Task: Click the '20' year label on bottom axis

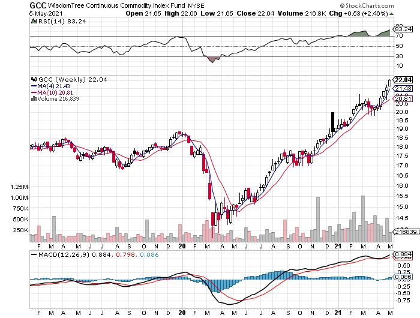Action: click(x=182, y=313)
